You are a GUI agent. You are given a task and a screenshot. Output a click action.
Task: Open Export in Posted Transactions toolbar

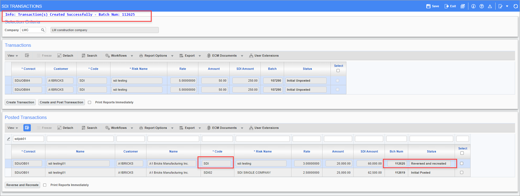pos(187,128)
